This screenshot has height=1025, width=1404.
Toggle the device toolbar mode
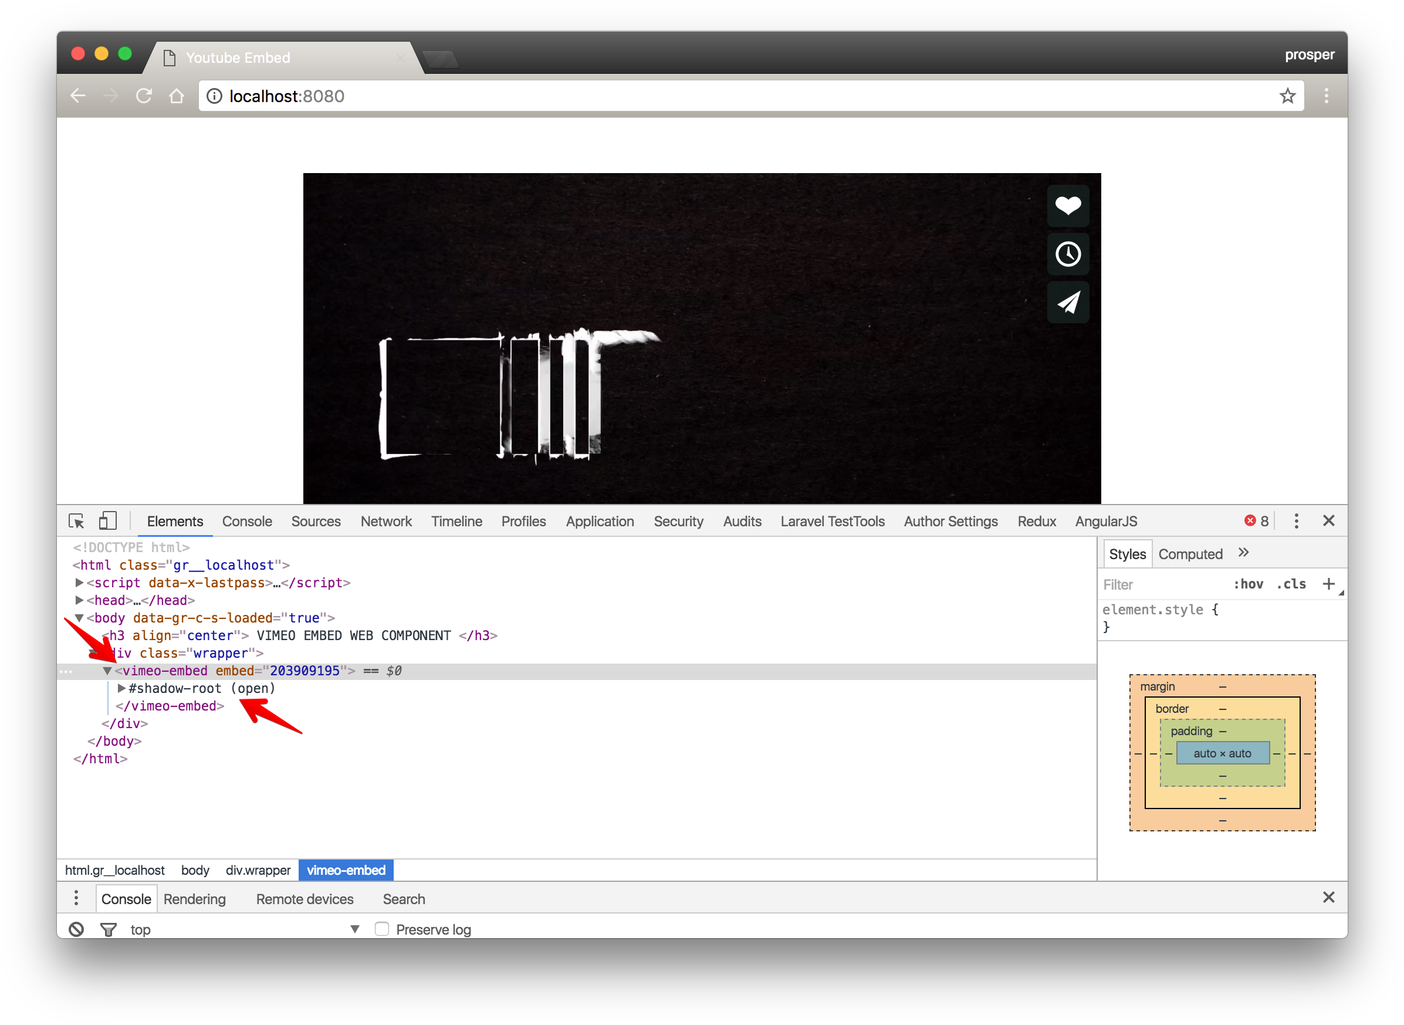coord(107,520)
